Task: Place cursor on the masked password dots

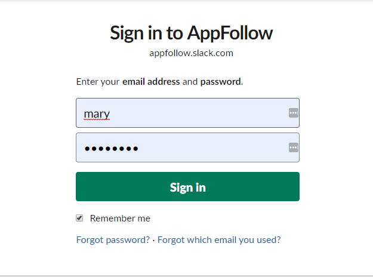Action: 112,149
